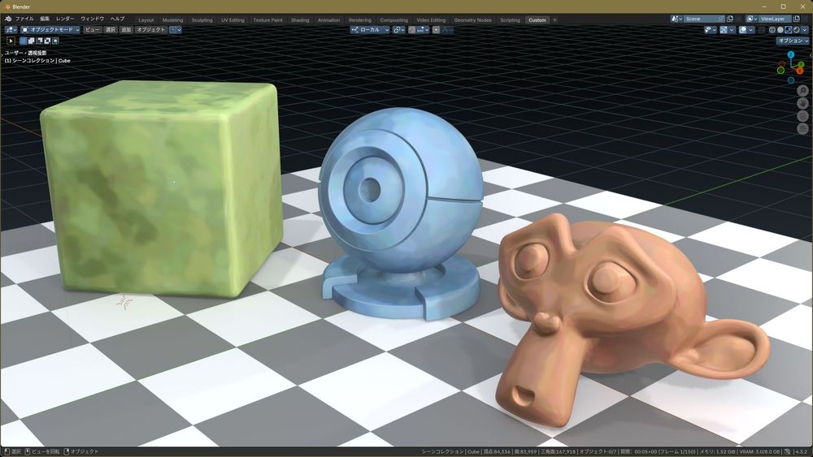Image resolution: width=813 pixels, height=457 pixels.
Task: Toggle viewport overlays display
Action: [742, 29]
